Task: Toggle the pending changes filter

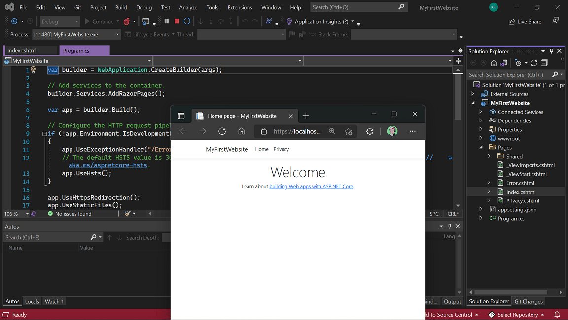Action: point(518,63)
